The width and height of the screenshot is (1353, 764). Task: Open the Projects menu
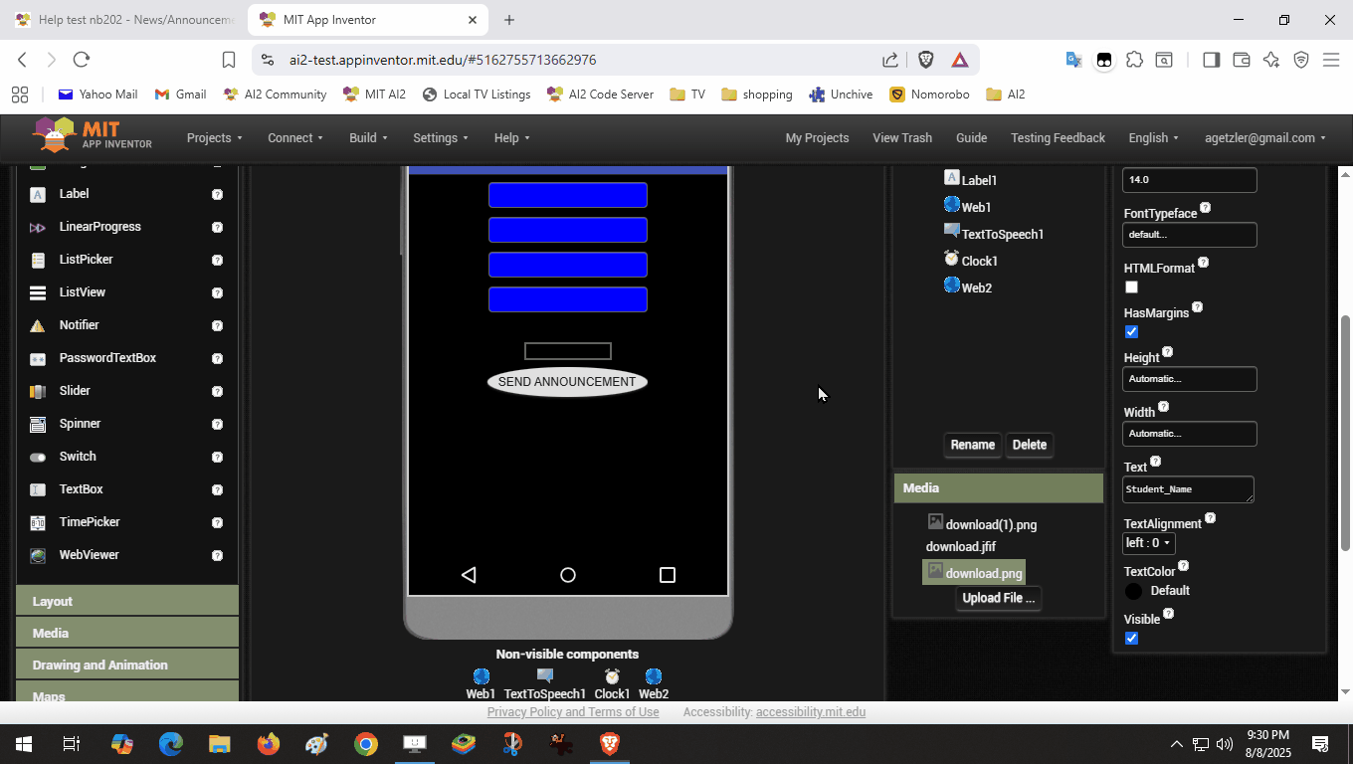coord(214,138)
